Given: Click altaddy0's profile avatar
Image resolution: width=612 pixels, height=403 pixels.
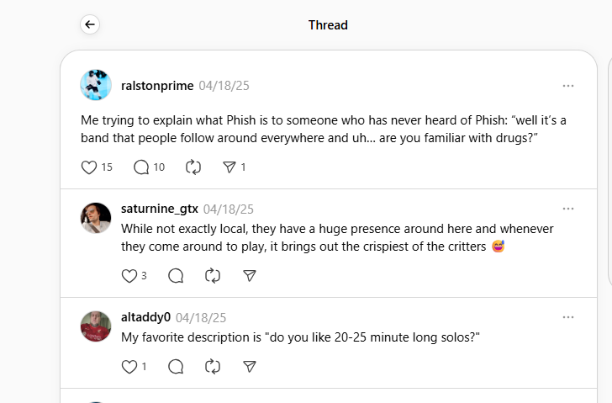Looking at the screenshot, I should click(96, 326).
